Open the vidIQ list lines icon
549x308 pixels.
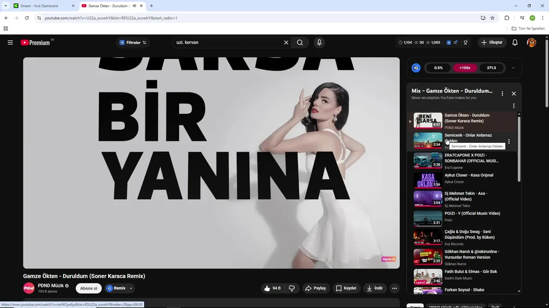click(x=455, y=42)
